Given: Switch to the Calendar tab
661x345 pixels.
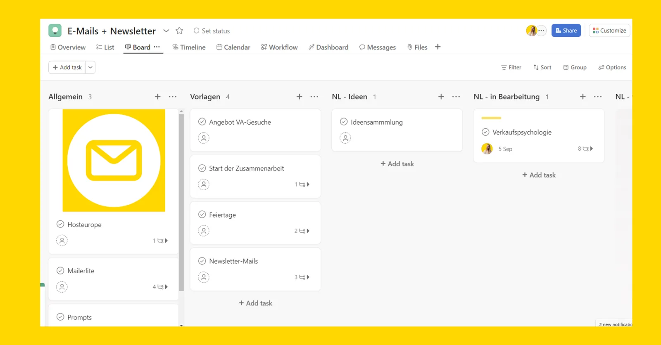Looking at the screenshot, I should [x=233, y=47].
